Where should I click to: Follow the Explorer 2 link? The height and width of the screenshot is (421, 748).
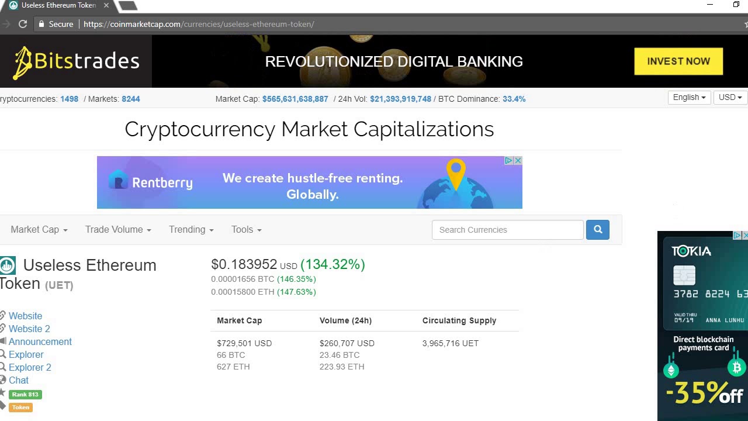pos(30,367)
